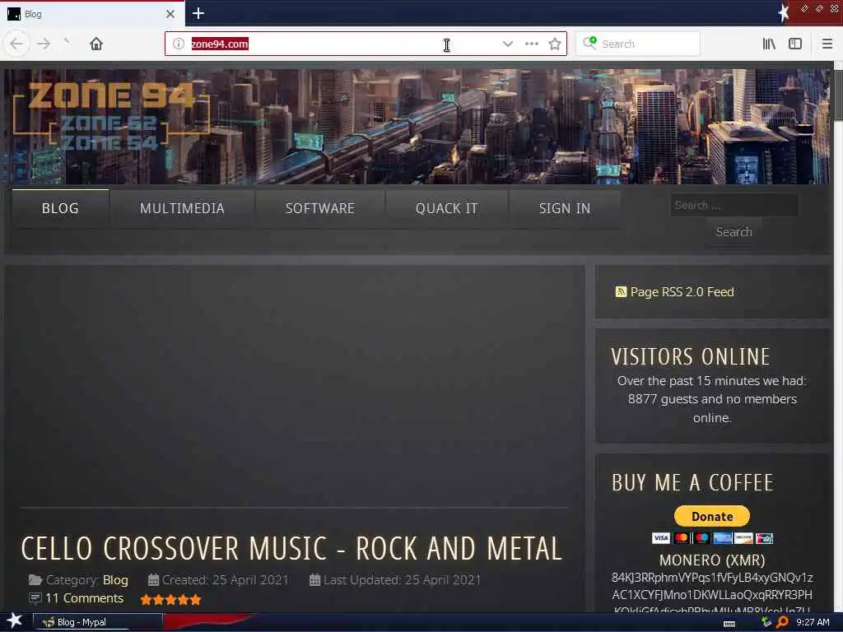The width and height of the screenshot is (843, 632).
Task: Open the 11 Comments link
Action: [x=85, y=598]
